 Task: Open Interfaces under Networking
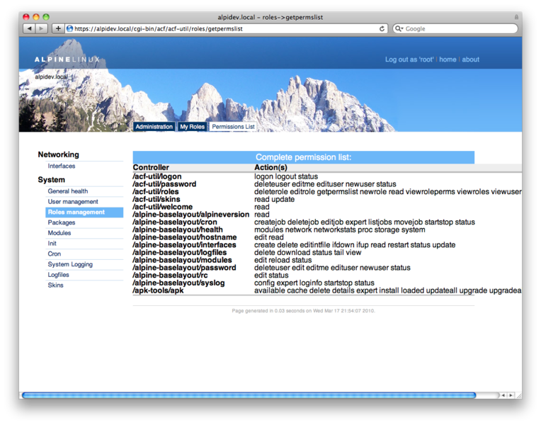pos(62,166)
